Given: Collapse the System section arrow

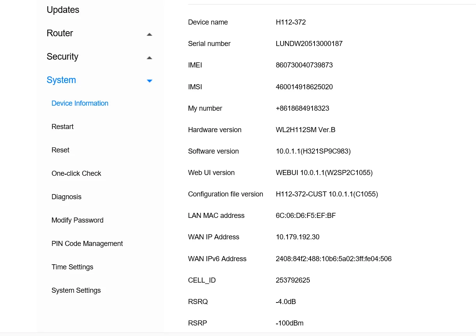Looking at the screenshot, I should click(x=149, y=81).
